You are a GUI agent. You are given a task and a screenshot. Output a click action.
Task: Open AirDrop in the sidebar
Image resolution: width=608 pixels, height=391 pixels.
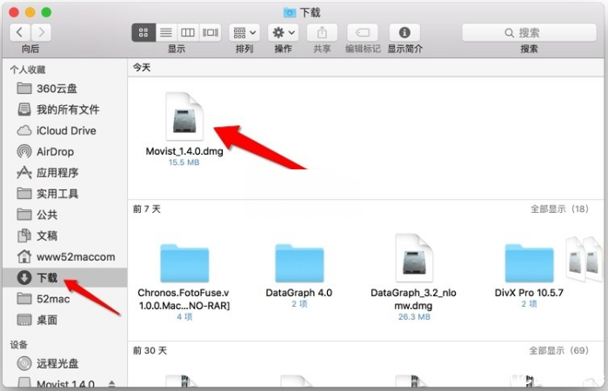point(64,151)
